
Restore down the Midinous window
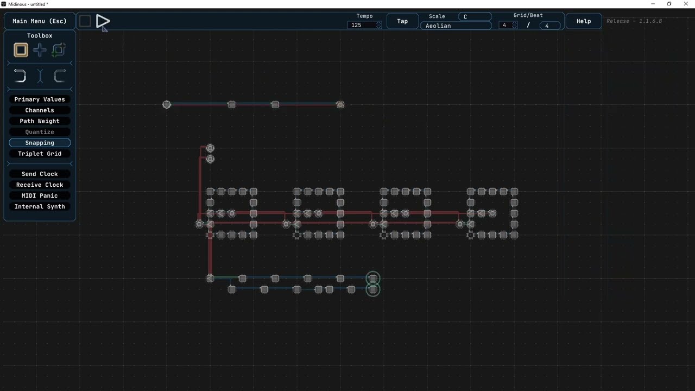tap(669, 4)
